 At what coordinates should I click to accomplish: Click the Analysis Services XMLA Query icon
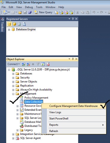71,13
